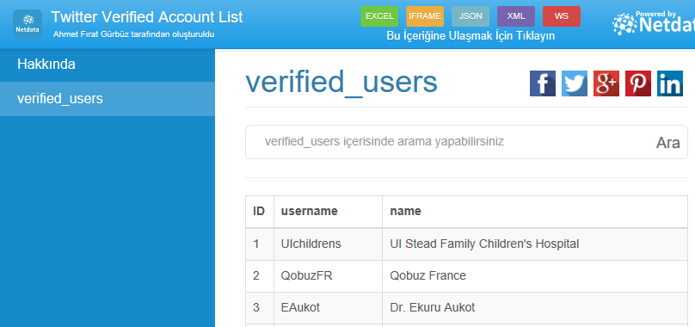
Task: Open the Powered by Netdata logo
Action: click(654, 23)
